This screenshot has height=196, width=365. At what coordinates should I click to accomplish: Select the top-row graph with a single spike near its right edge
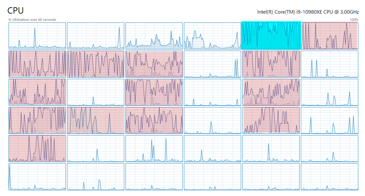point(96,36)
